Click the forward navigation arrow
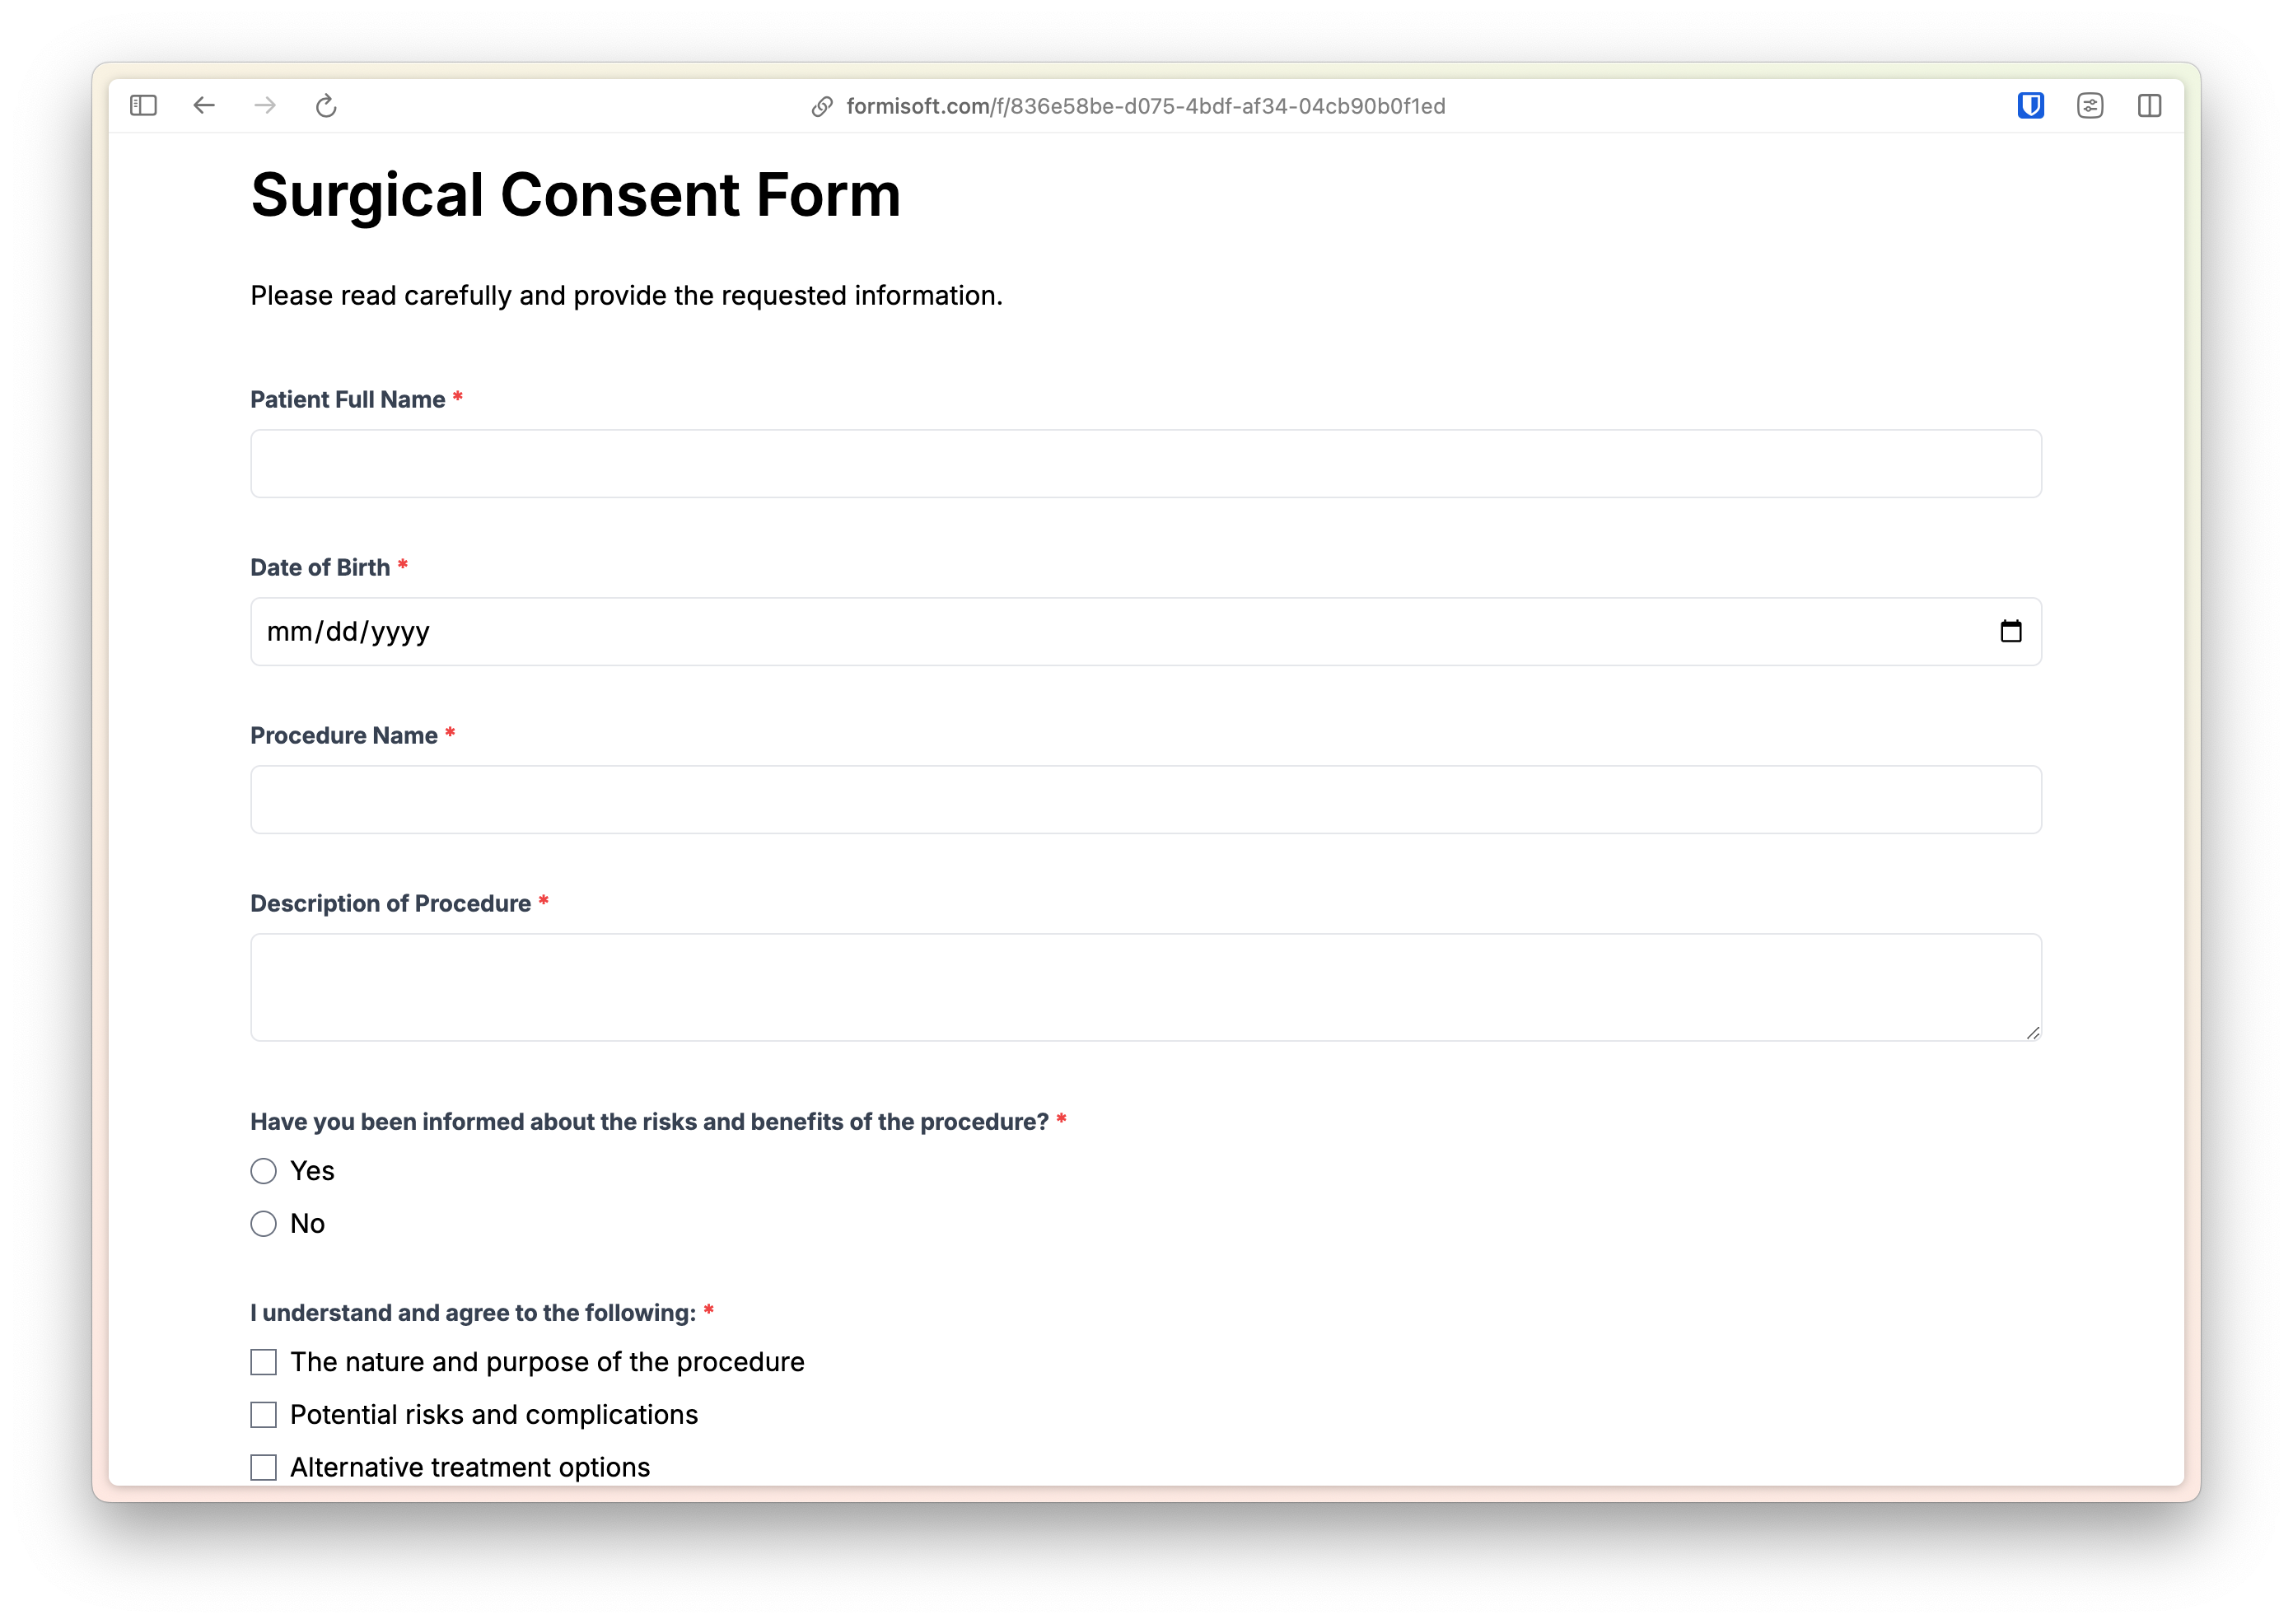2293x1624 pixels. (x=265, y=106)
